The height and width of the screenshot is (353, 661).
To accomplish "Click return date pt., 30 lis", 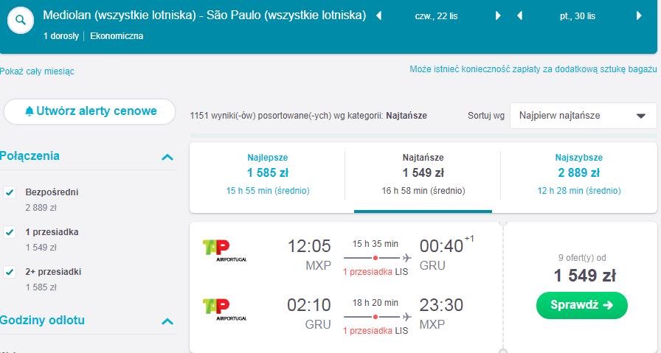I will [x=578, y=16].
